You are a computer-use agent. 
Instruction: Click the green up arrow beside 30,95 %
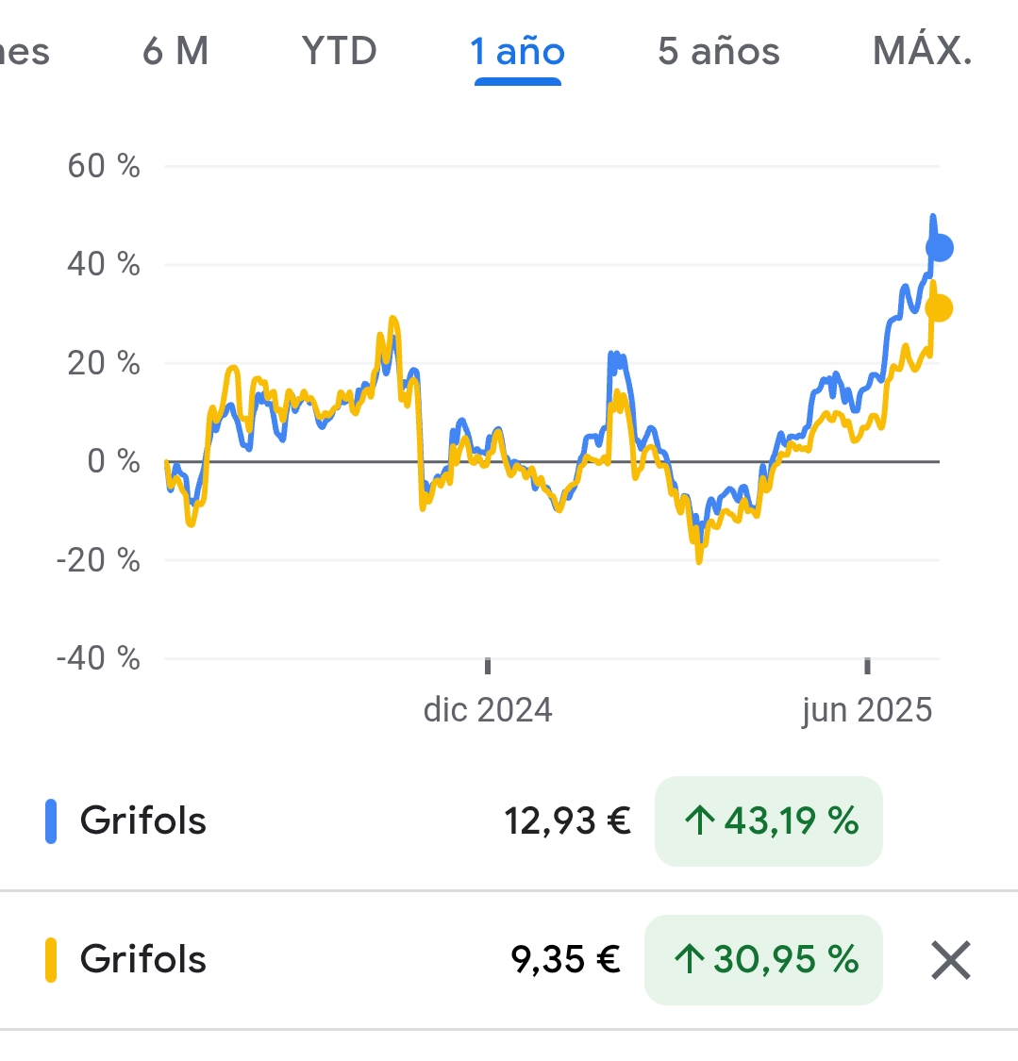[689, 959]
